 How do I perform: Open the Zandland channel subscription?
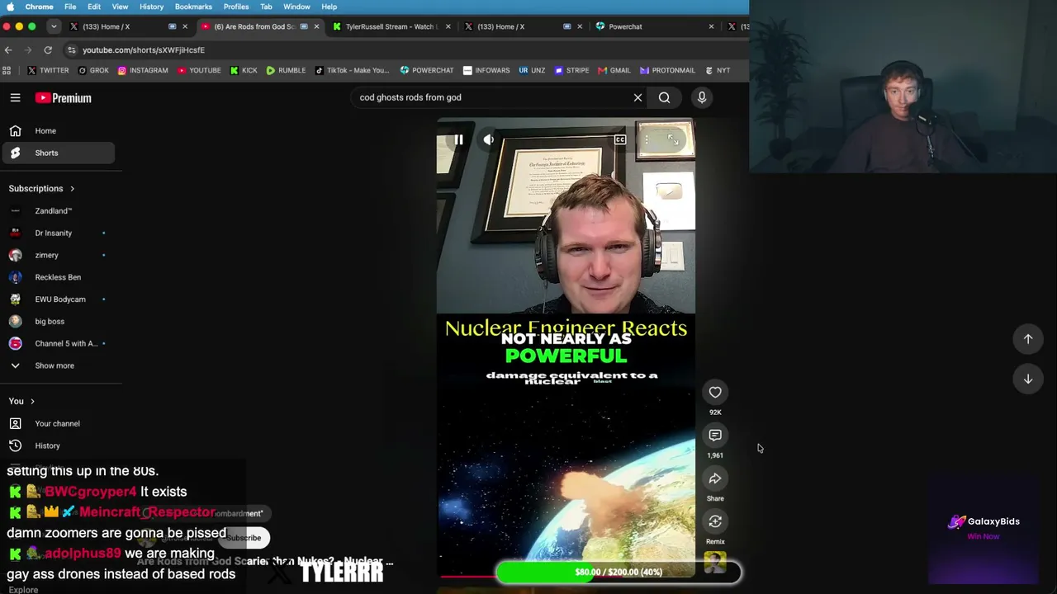coord(58,210)
